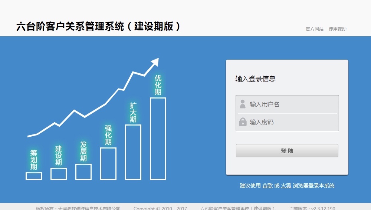Click the 发展期 bar label
This screenshot has height=210, width=371.
[83, 151]
